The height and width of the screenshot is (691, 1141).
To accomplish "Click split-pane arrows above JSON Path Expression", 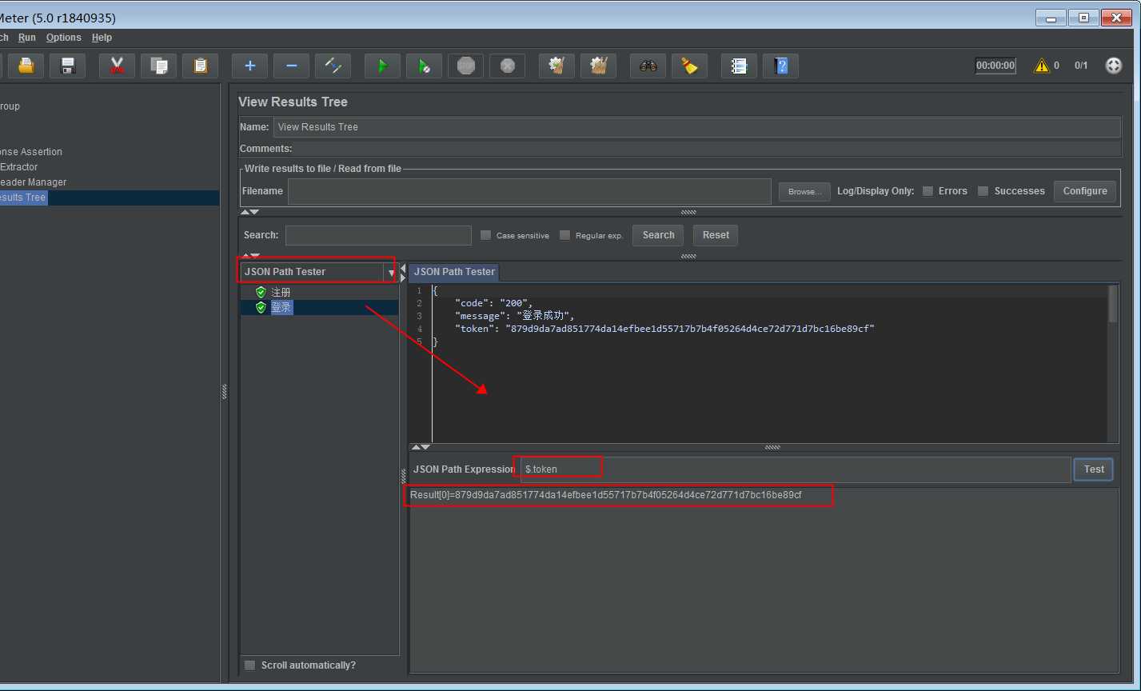I will (x=421, y=447).
